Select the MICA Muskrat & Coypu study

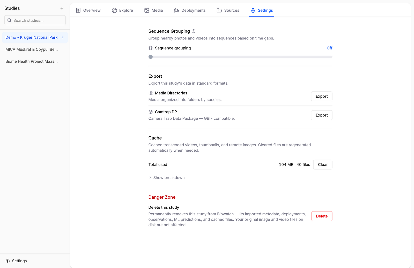coord(35,50)
